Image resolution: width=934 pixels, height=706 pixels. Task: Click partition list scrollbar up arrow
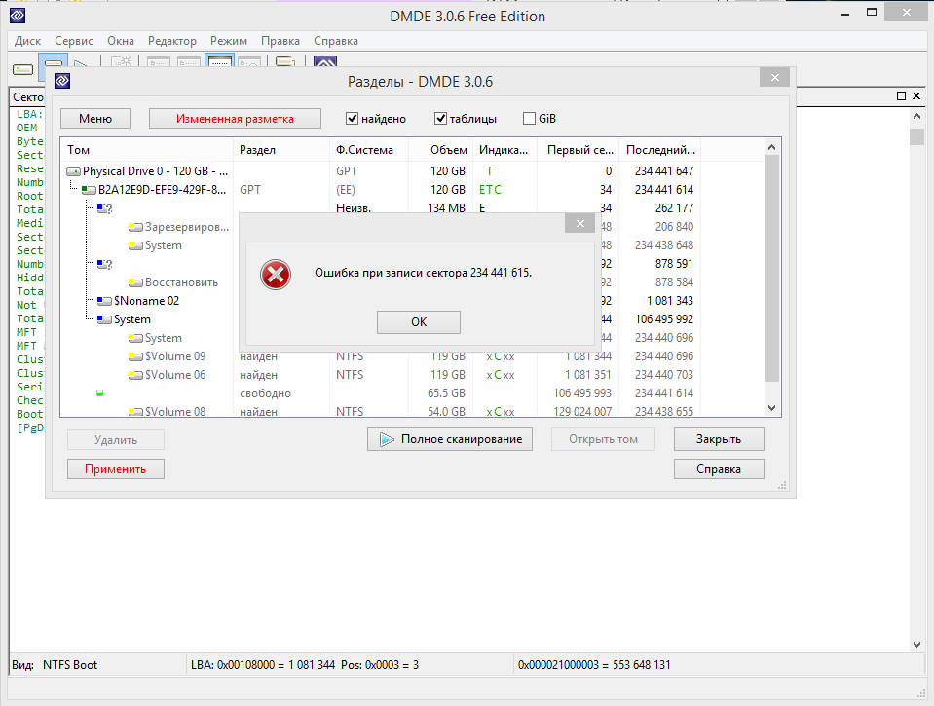(x=772, y=147)
